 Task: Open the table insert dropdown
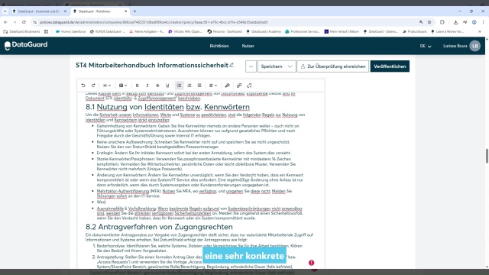click(123, 86)
